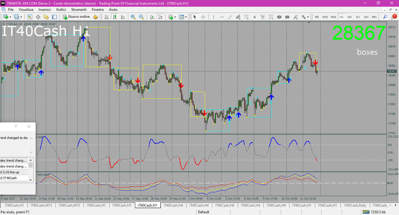Open the MetaEditor yellow book icon
399x215 pixels.
(x=96, y=17)
